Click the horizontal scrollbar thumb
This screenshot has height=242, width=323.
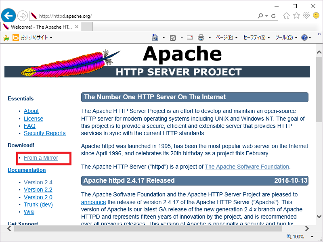click(148, 228)
